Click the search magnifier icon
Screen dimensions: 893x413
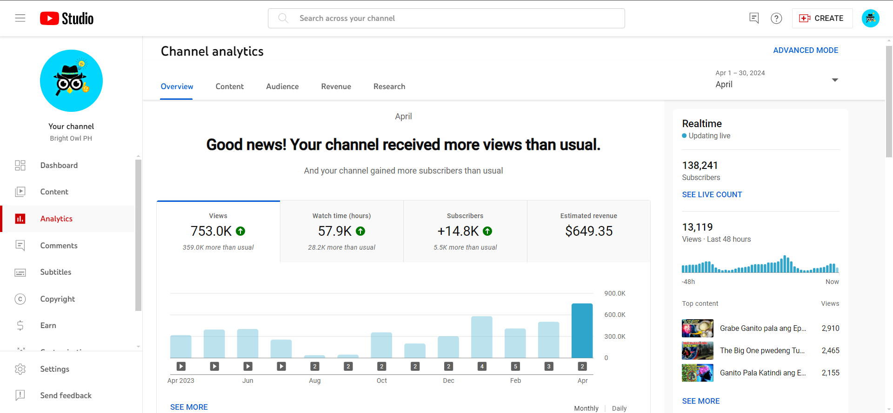click(283, 18)
